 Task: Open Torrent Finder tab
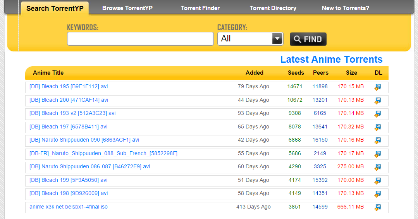point(200,8)
